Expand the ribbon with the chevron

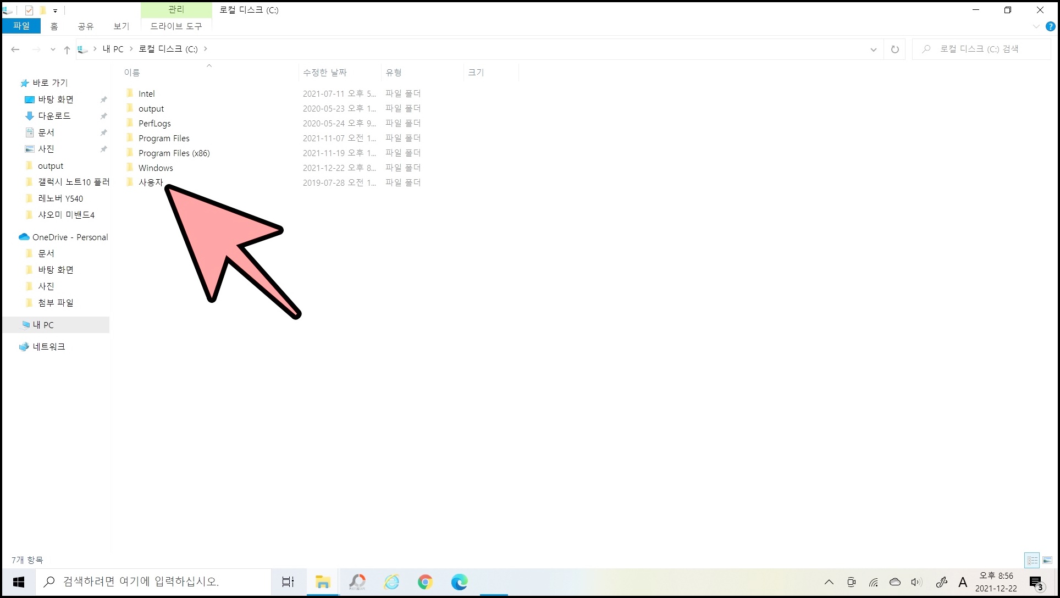[x=1036, y=26]
